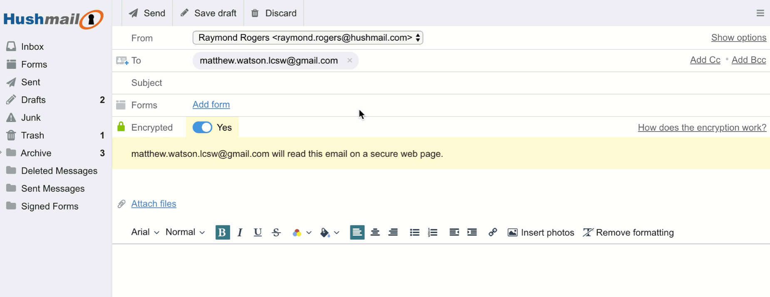Remove matthew.watson.lcsw@gmail.com recipient

(350, 61)
